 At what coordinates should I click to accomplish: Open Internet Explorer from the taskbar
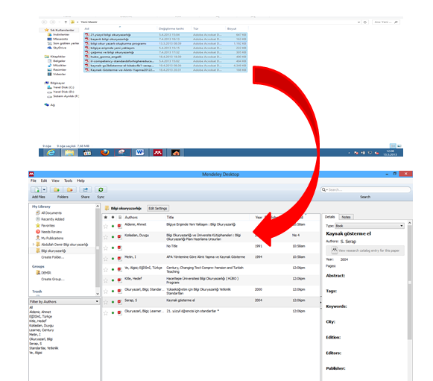click(x=51, y=153)
